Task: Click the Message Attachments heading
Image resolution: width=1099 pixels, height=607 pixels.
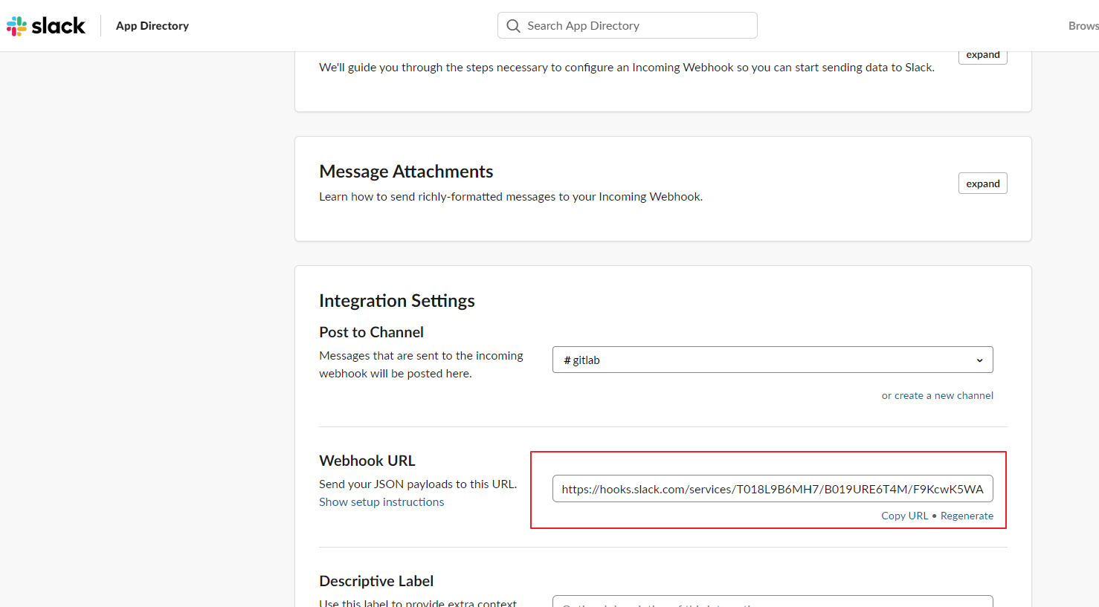Action: coord(406,172)
